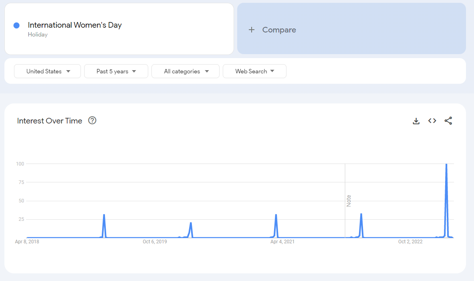The image size is (474, 281).
Task: Switch search type from Web Search
Action: (254, 71)
